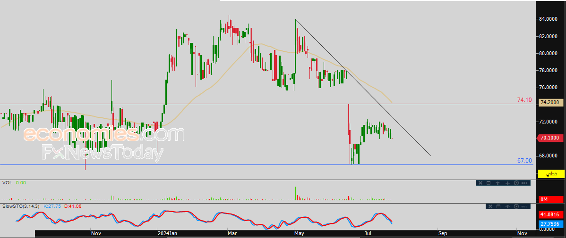566x238 pixels.
Task: Maximize the VOL indicator panel
Action: click(x=489, y=183)
